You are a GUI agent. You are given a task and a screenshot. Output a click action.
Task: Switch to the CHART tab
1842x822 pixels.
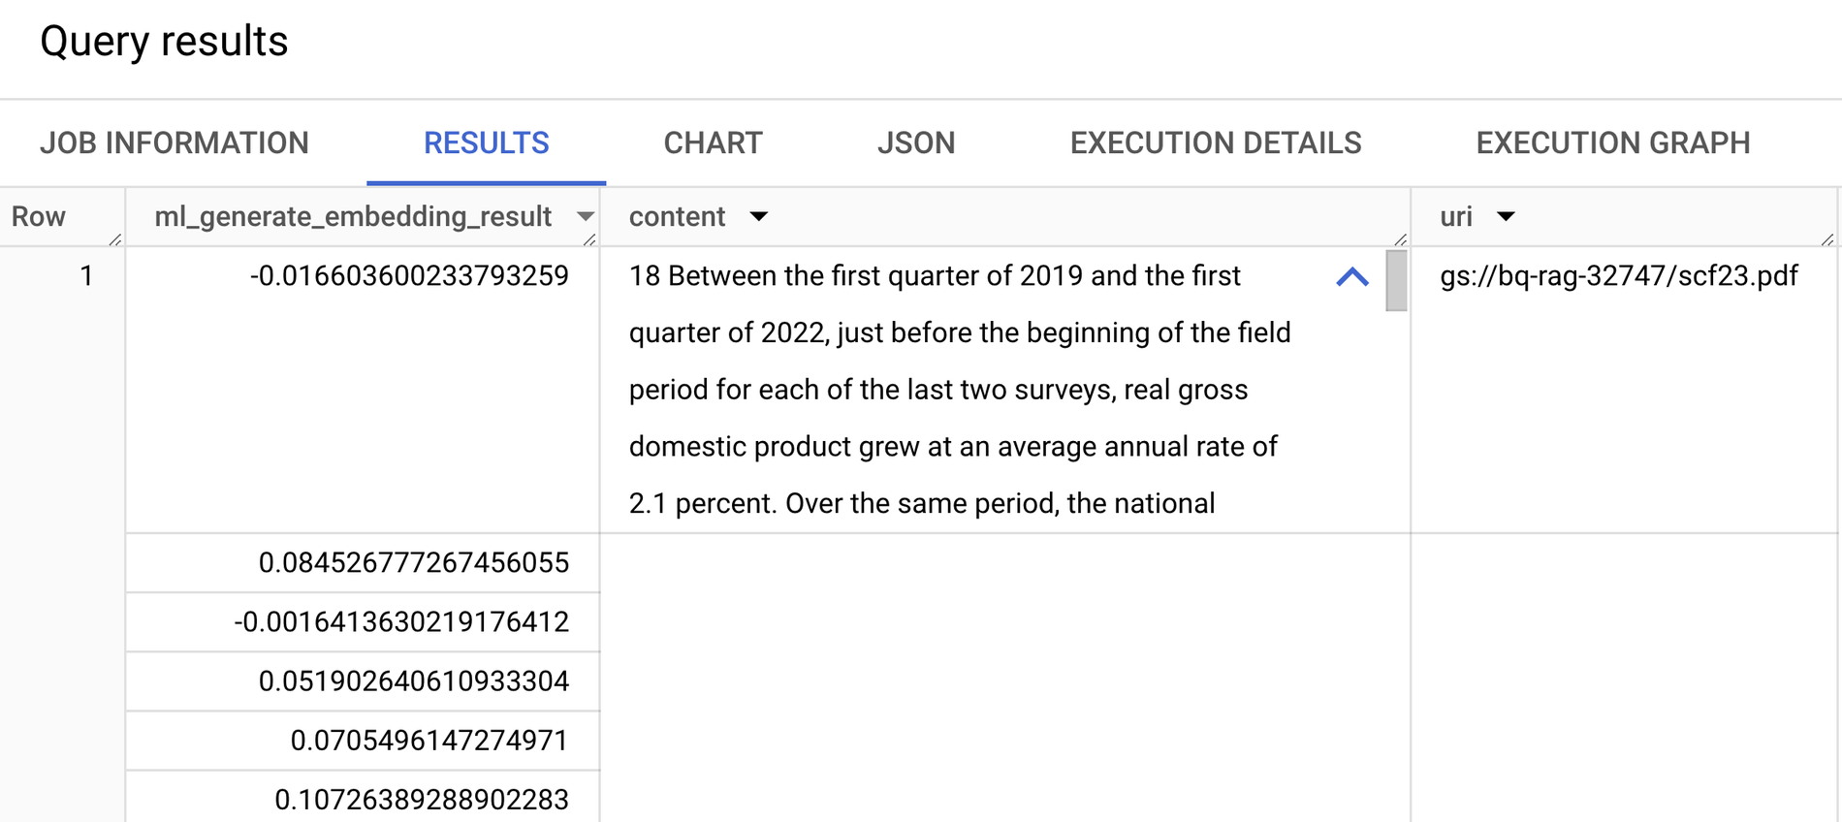click(713, 143)
